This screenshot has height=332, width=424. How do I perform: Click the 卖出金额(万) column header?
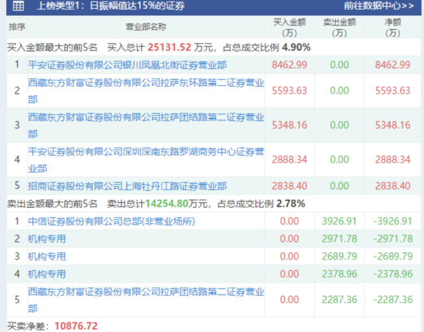tap(339, 27)
